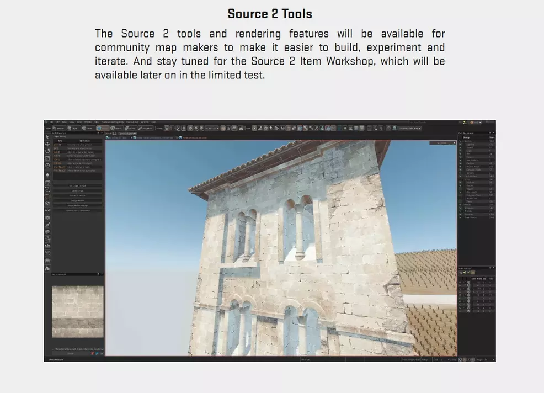This screenshot has width=544, height=393.
Task: Close the Active Material panel
Action: point(102,274)
